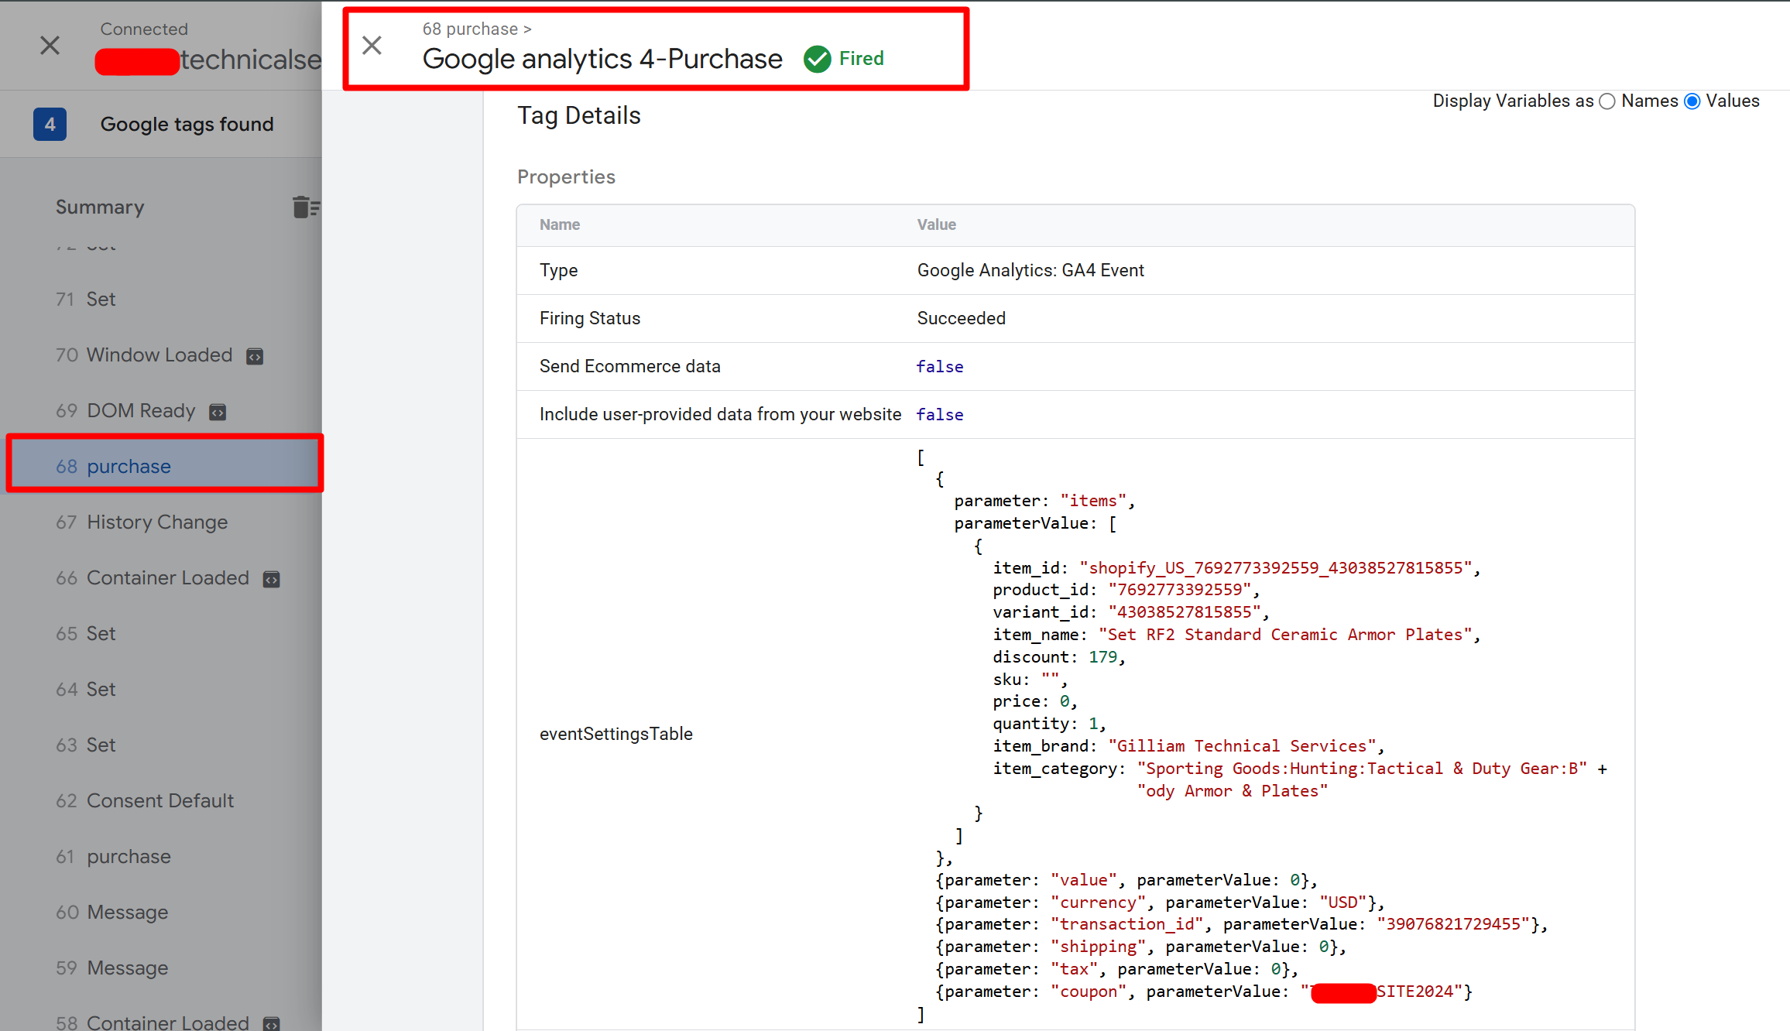Viewport: 1790px width, 1031px height.
Task: Select Values radio button
Action: click(1692, 101)
